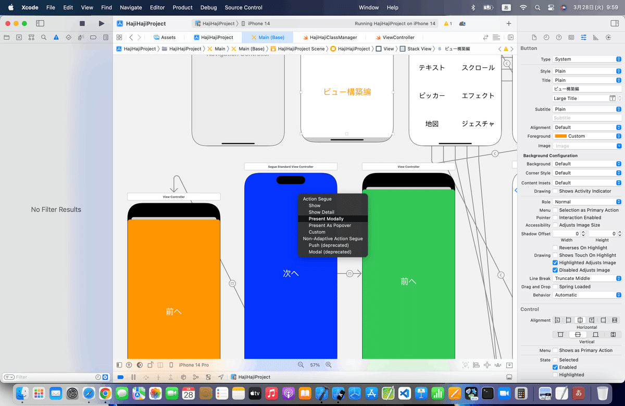Screen dimensions: 625x406
Task: Toggle the document outline icon
Action: [x=119, y=365]
